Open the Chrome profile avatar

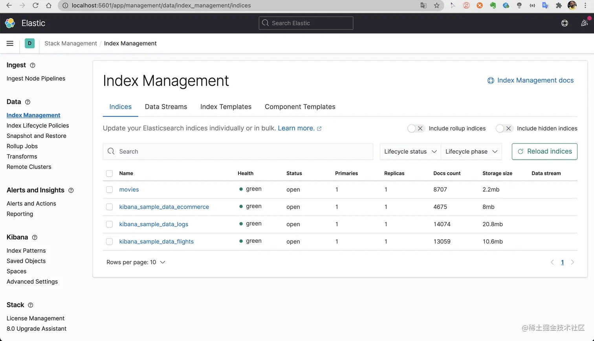coord(572,5)
